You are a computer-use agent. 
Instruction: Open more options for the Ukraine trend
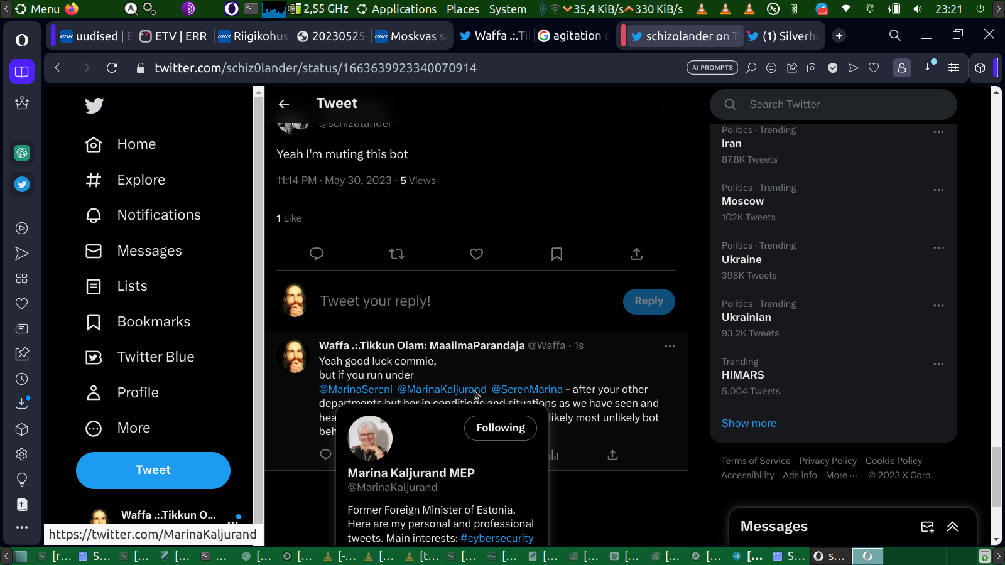tap(938, 248)
